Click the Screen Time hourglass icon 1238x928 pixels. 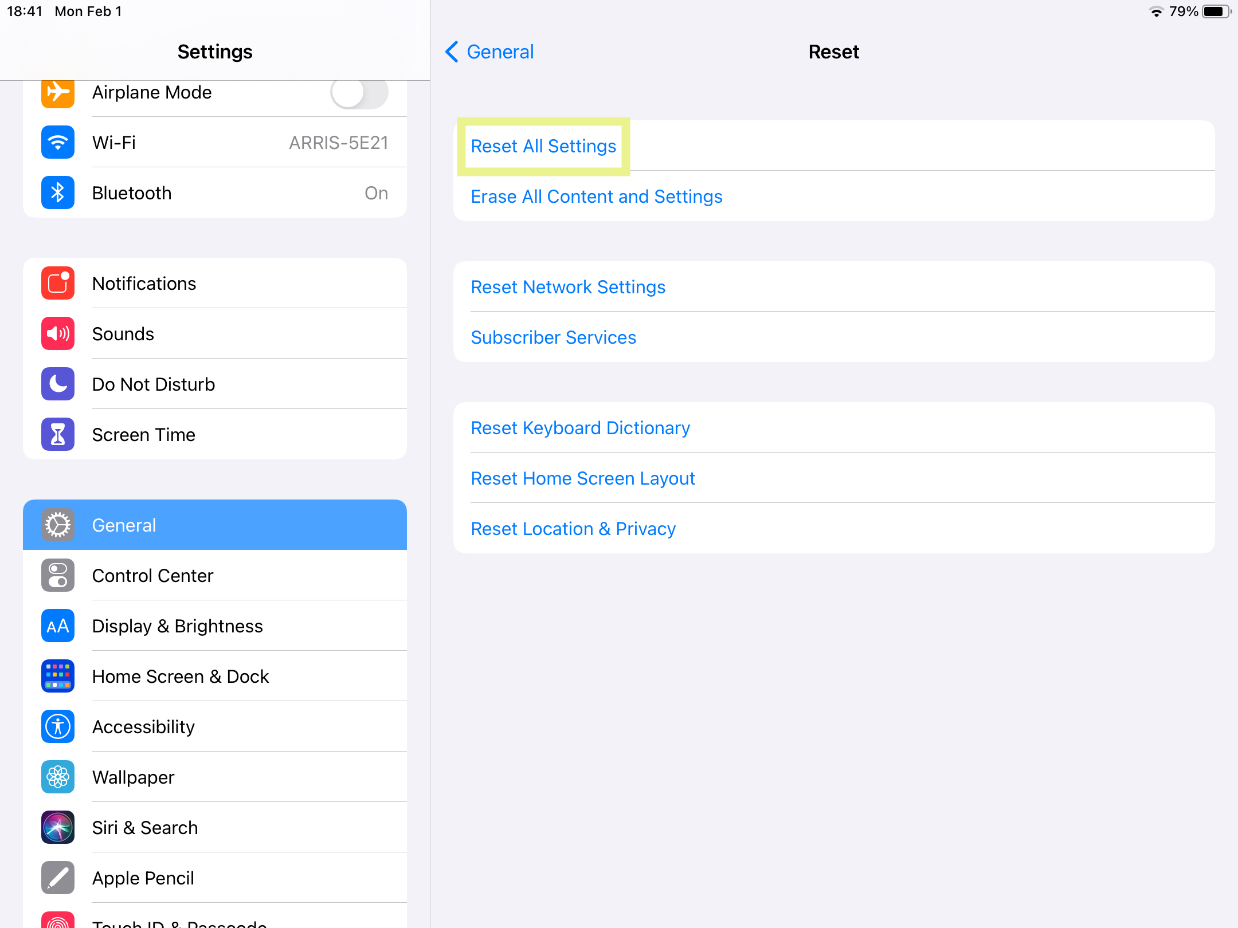(x=57, y=434)
